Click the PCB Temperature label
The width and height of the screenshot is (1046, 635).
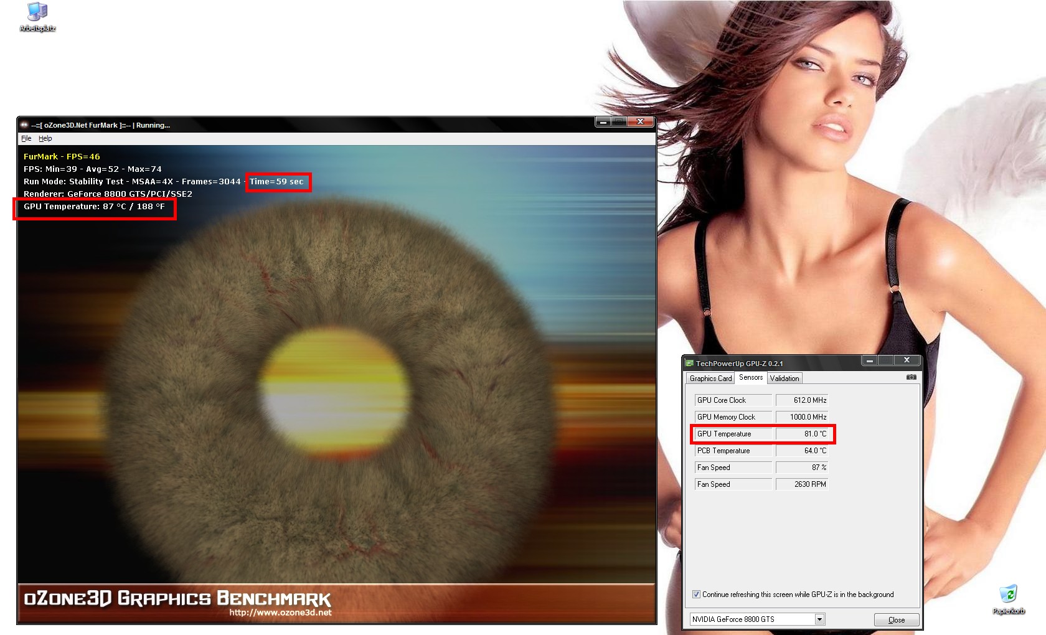click(x=733, y=451)
